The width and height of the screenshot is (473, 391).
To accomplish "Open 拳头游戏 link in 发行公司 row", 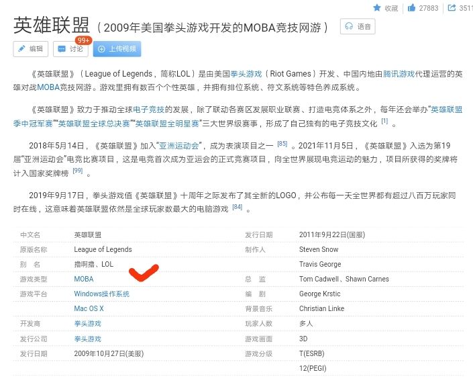I will pyautogui.click(x=87, y=339).
